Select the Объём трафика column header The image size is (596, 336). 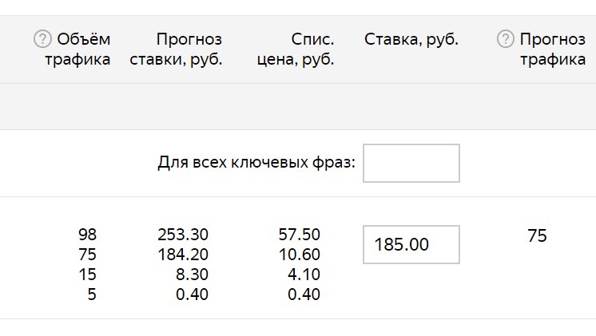click(78, 49)
